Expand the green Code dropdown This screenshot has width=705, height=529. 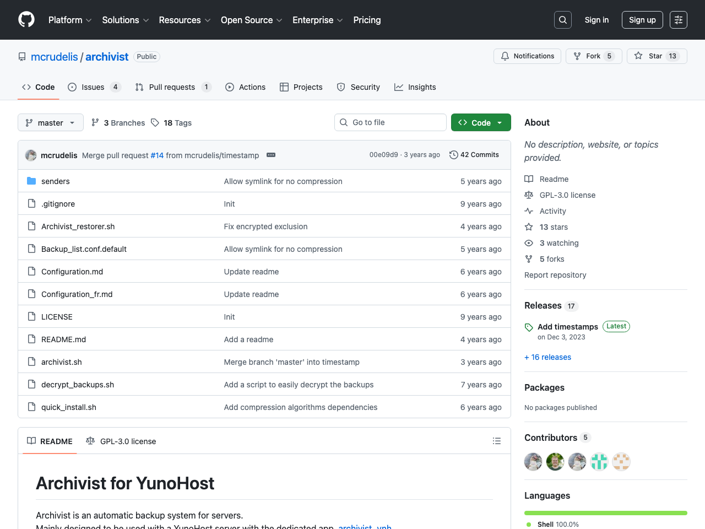[x=481, y=123]
